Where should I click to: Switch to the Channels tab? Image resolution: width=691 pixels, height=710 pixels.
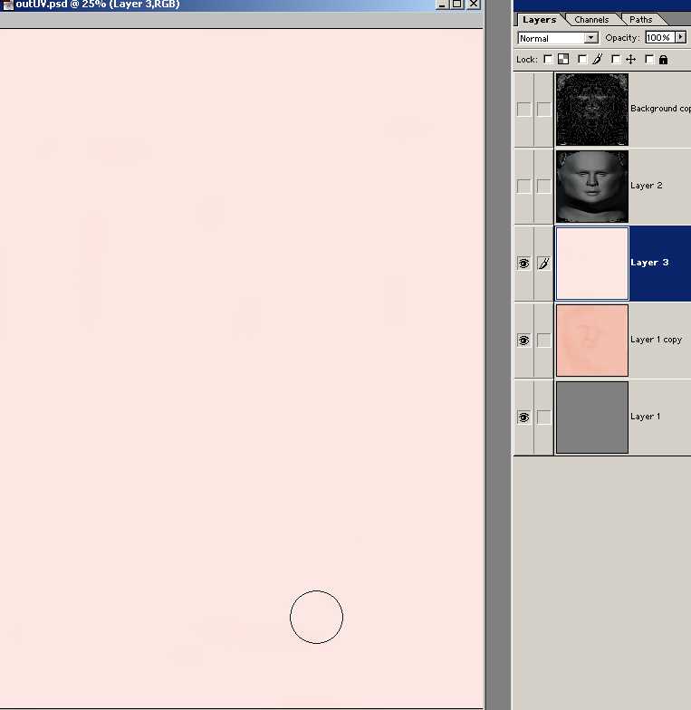coord(591,19)
